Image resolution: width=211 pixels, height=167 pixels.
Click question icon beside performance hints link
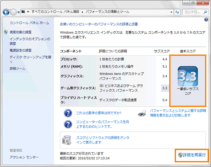[x=68, y=124]
